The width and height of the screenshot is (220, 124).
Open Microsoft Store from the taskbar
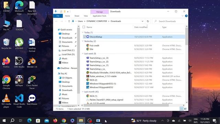point(38,121)
